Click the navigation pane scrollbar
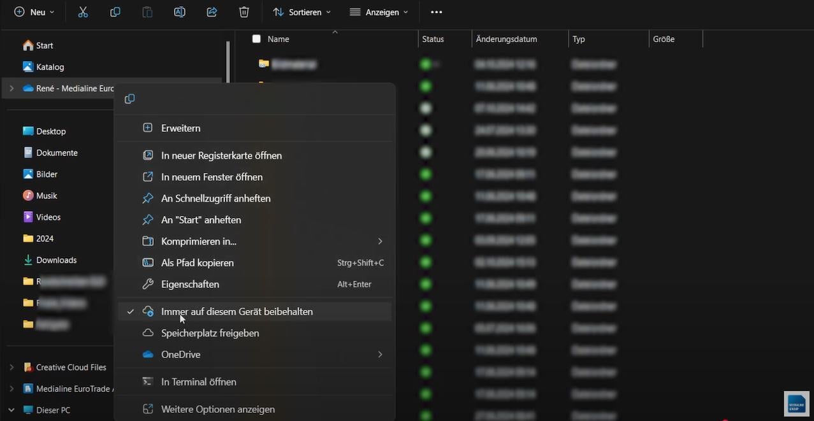The width and height of the screenshot is (814, 421). [x=228, y=61]
